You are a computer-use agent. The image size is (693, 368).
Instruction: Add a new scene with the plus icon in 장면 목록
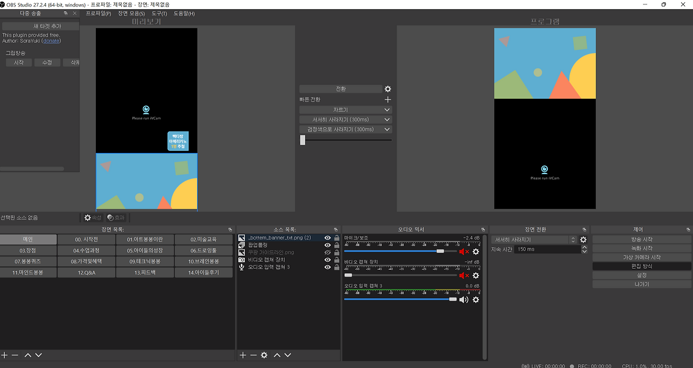tap(4, 355)
